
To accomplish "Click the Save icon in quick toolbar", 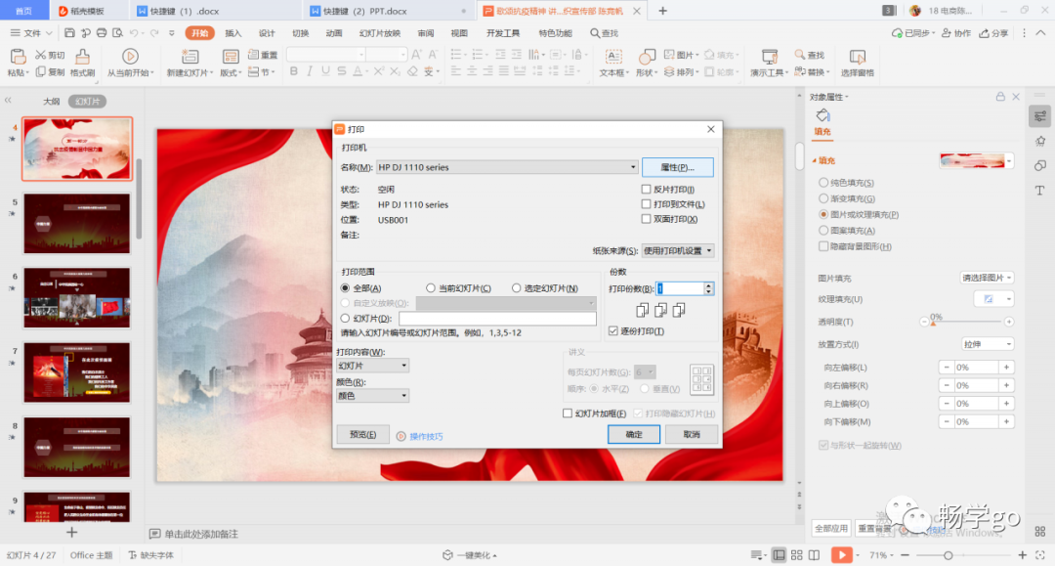I will coord(69,33).
